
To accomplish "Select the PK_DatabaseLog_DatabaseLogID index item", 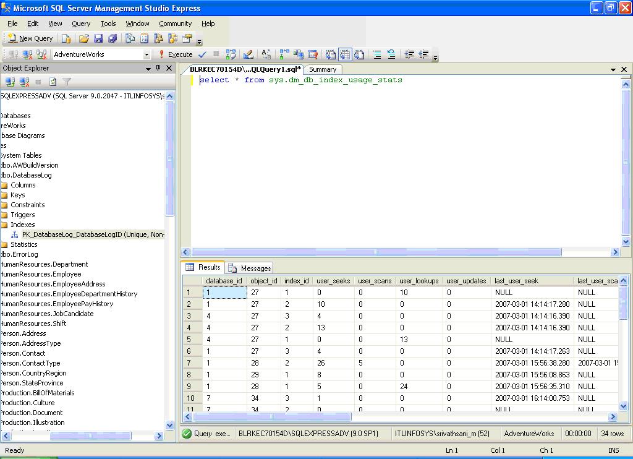I will click(x=93, y=234).
